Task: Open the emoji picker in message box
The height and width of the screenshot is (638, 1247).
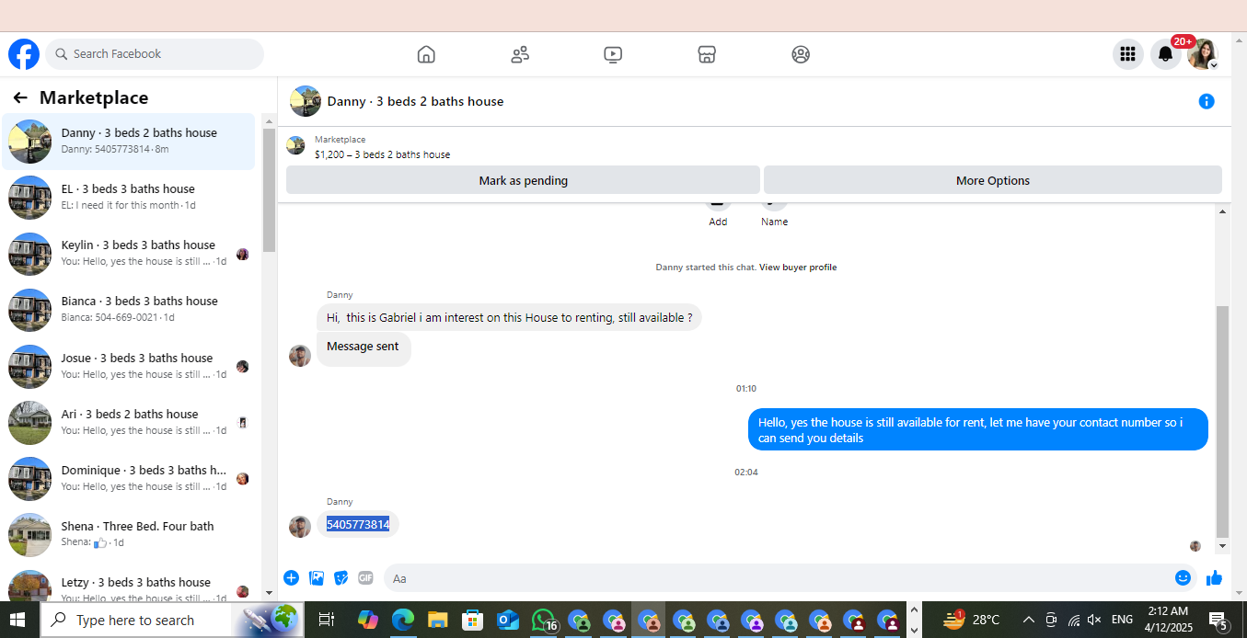Action: pos(1183,577)
